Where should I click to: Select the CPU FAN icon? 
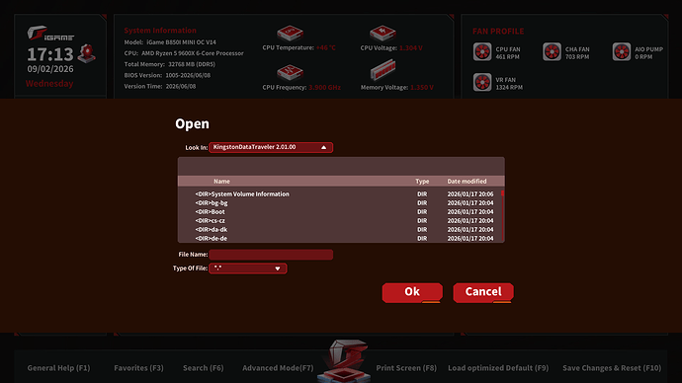[482, 51]
